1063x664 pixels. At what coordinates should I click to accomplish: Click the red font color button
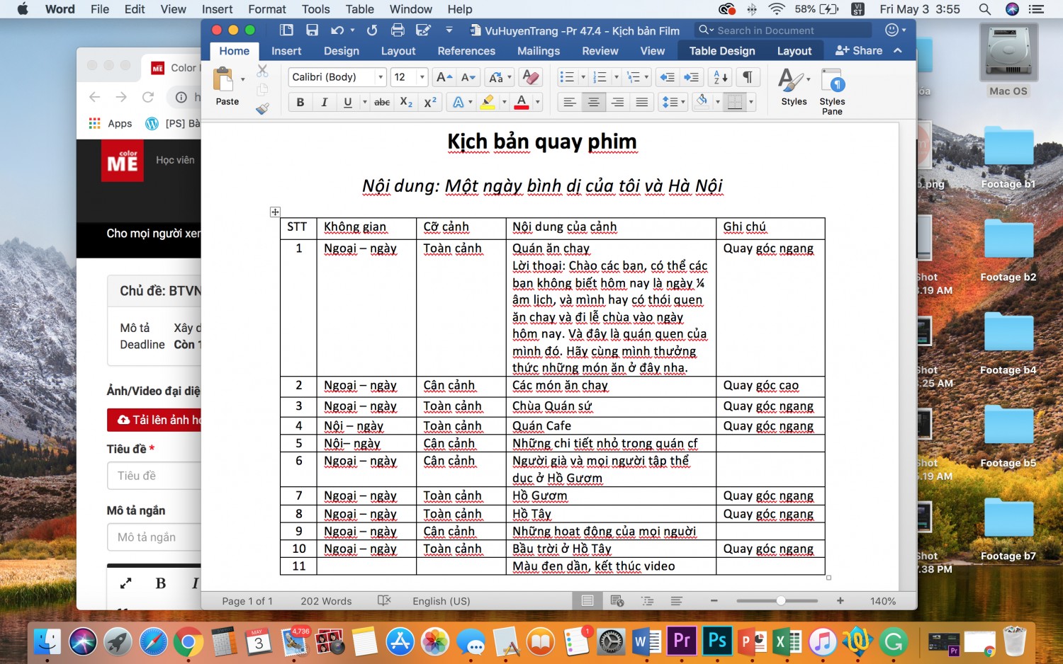pyautogui.click(x=522, y=102)
